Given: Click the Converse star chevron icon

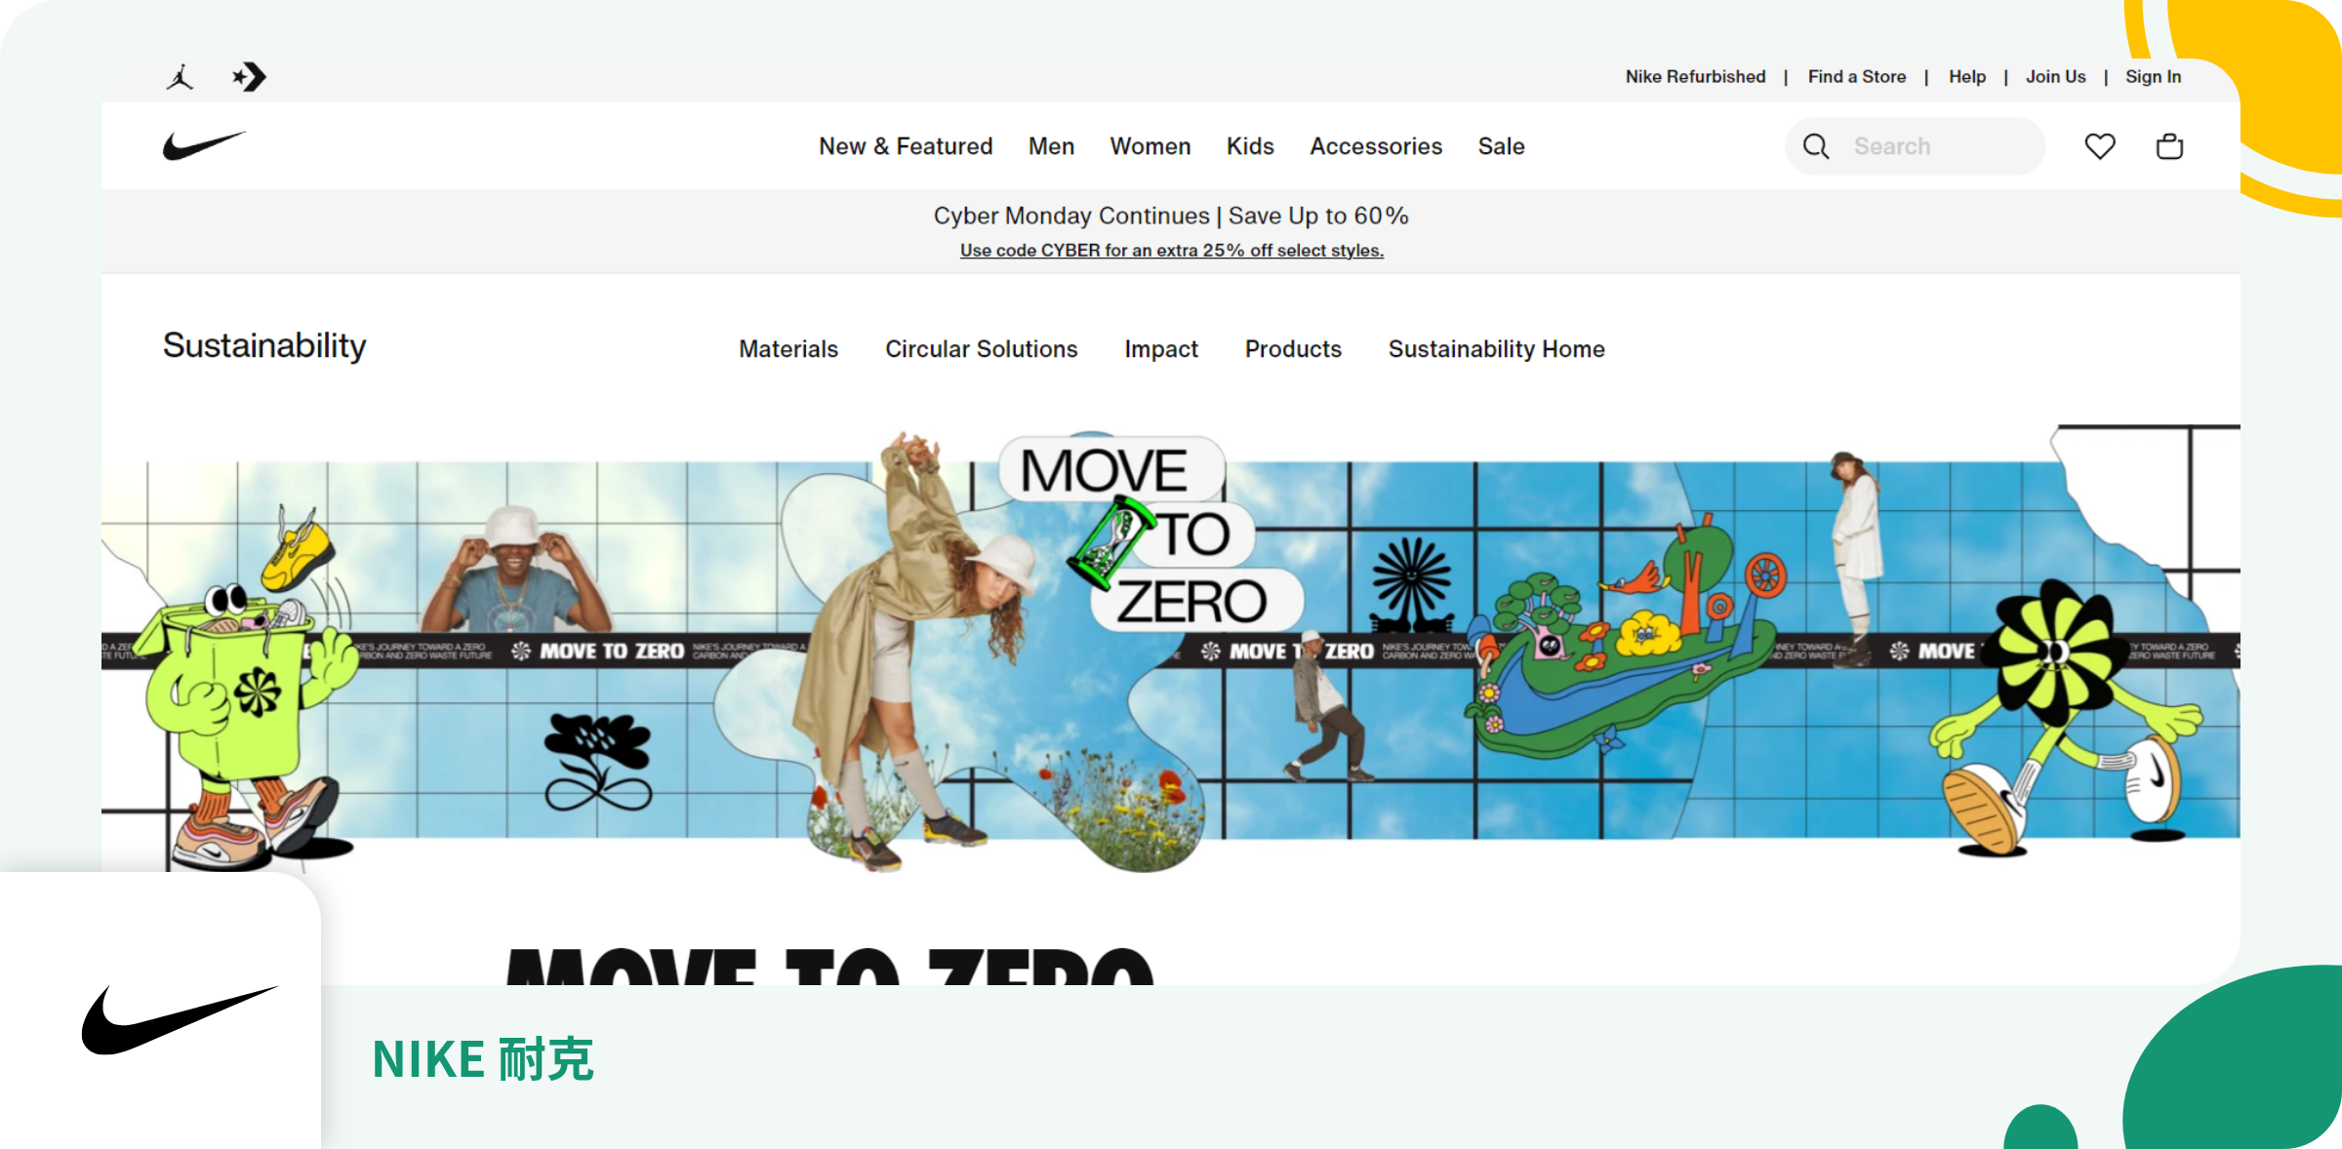Looking at the screenshot, I should [250, 77].
